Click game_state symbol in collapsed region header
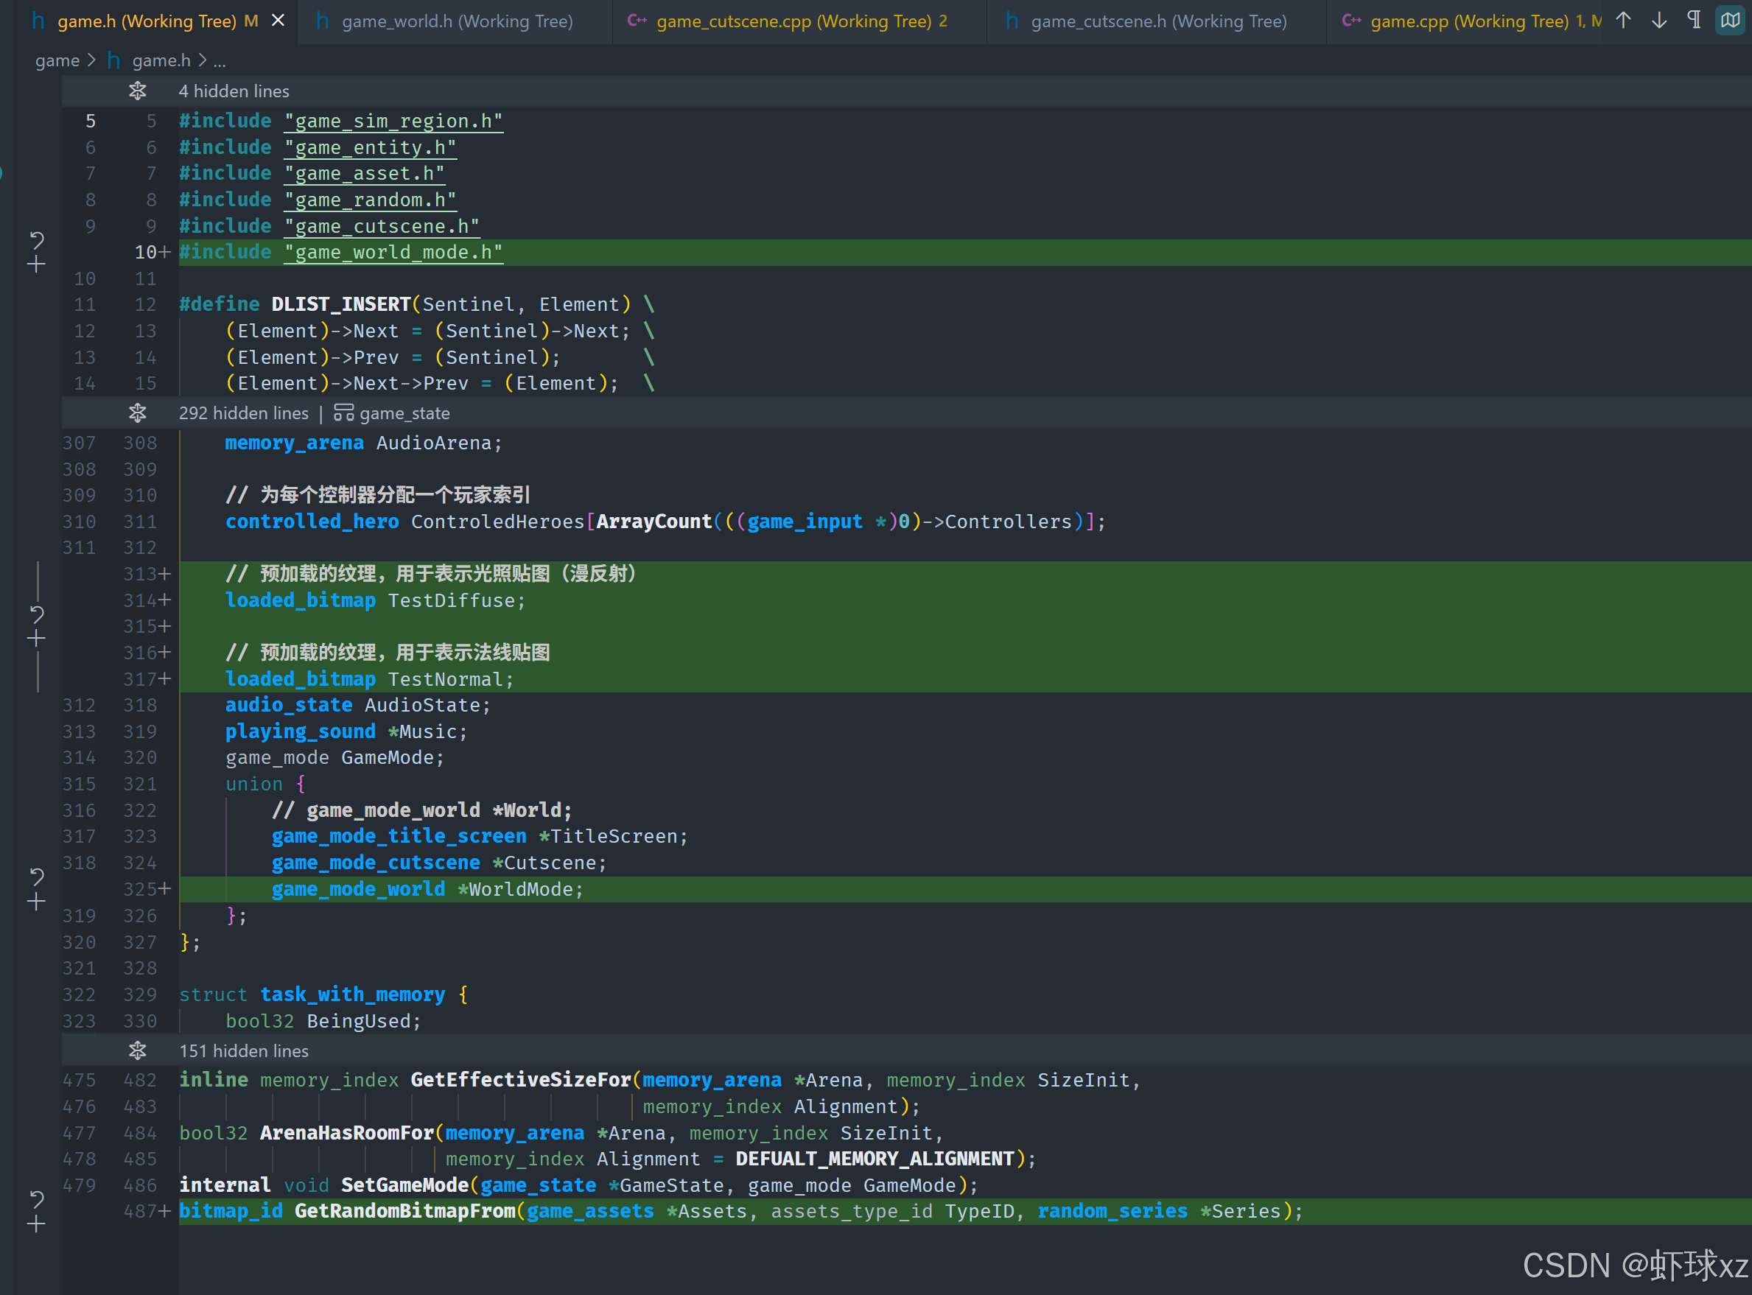1752x1295 pixels. tap(404, 413)
